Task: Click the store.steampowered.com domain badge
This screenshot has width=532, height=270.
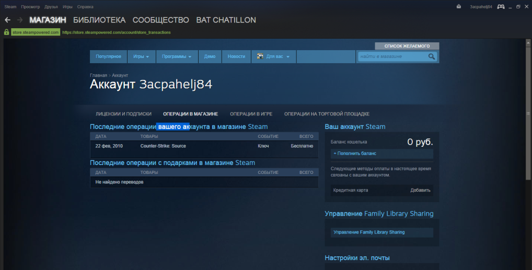Action: (x=36, y=32)
